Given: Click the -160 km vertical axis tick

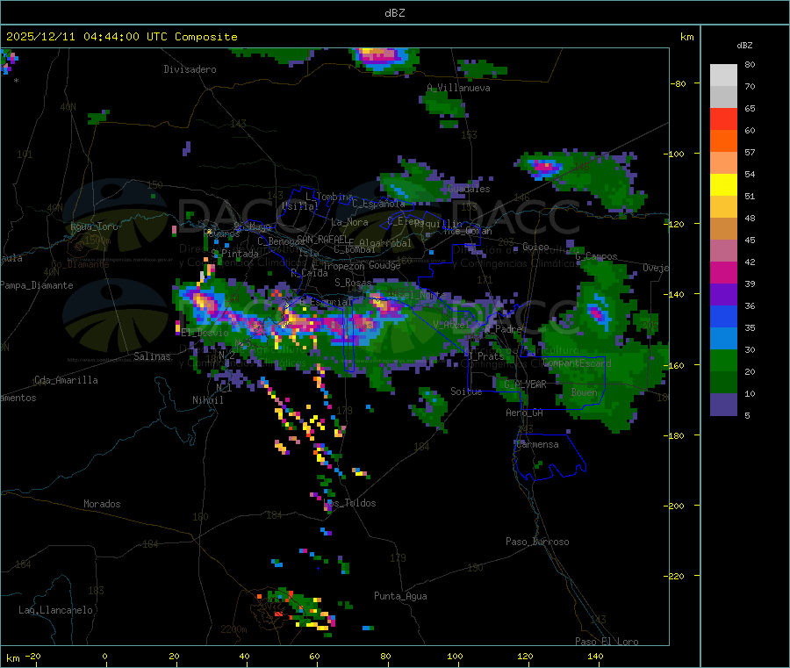Looking at the screenshot, I should point(675,365).
